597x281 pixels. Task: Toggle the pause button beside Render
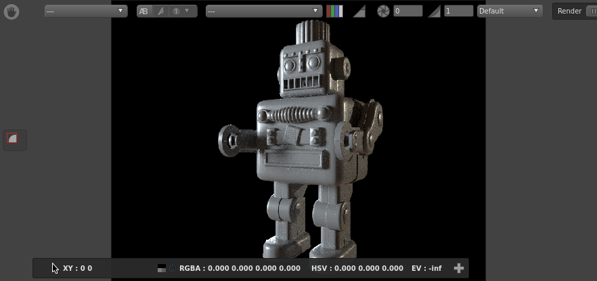pos(591,12)
